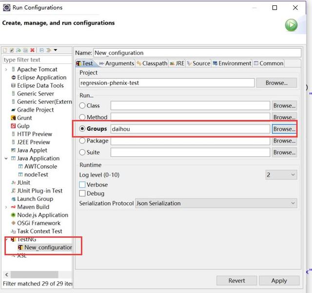312x293 pixels.
Task: Click Browse next to Suite field
Action: (x=284, y=153)
